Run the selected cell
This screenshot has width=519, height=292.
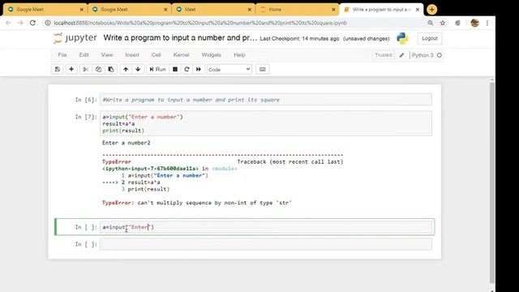pos(157,69)
